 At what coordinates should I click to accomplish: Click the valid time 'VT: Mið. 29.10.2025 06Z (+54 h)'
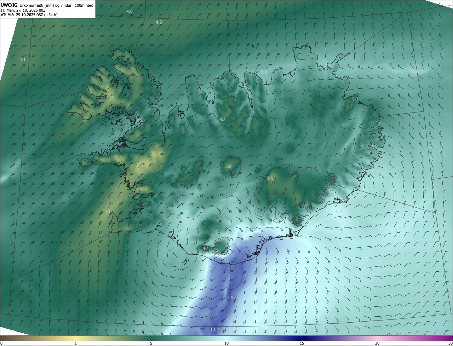coord(29,15)
